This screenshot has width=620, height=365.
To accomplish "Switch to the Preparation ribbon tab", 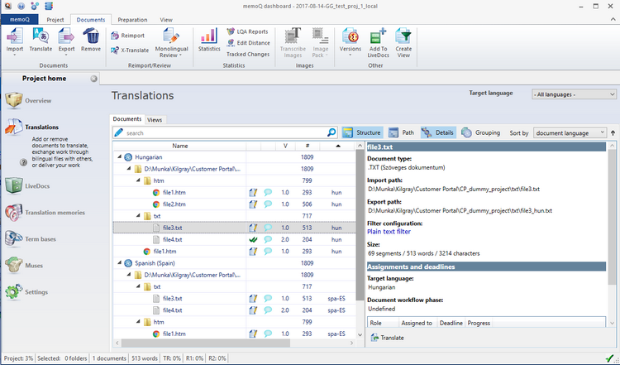I will pos(132,19).
